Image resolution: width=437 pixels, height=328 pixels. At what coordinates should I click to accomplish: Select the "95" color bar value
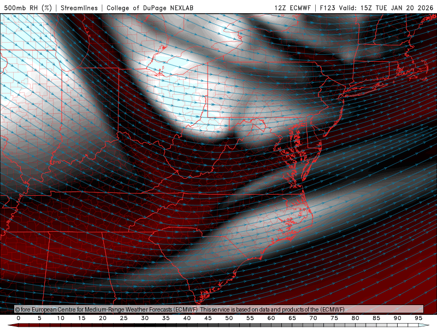coord(418,318)
